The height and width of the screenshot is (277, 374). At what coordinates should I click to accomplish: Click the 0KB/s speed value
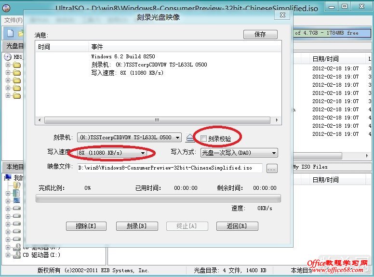coord(265,208)
